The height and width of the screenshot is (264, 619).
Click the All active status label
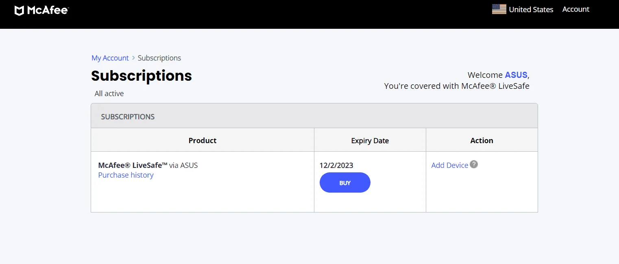point(109,94)
